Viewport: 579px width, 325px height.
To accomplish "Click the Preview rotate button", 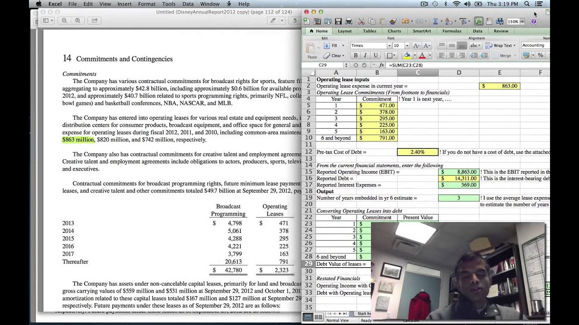I will tap(295, 20).
